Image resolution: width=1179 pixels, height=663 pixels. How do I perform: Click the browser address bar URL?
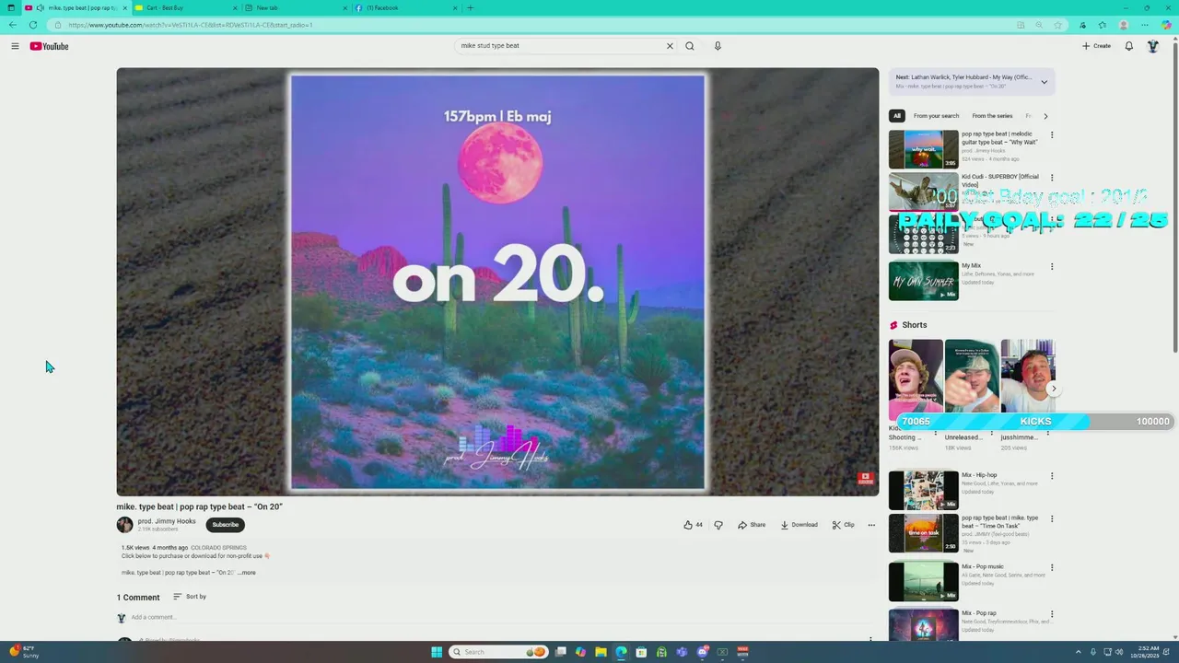click(x=190, y=25)
